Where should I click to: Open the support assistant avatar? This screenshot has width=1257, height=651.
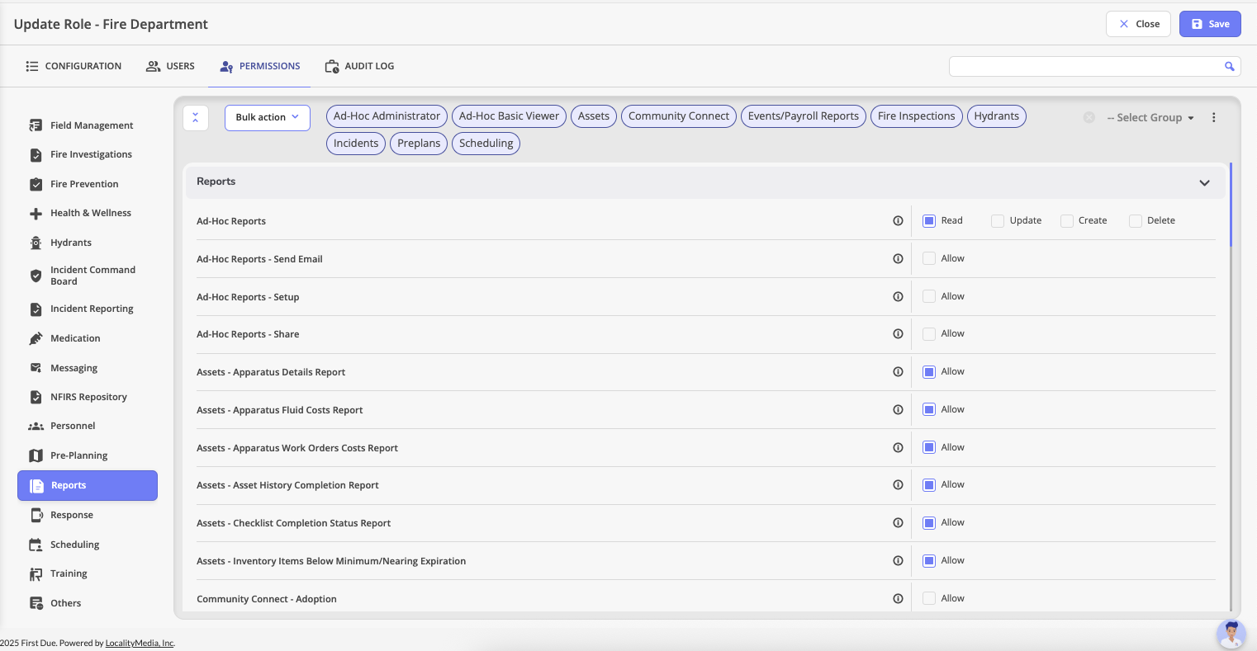coord(1231,634)
